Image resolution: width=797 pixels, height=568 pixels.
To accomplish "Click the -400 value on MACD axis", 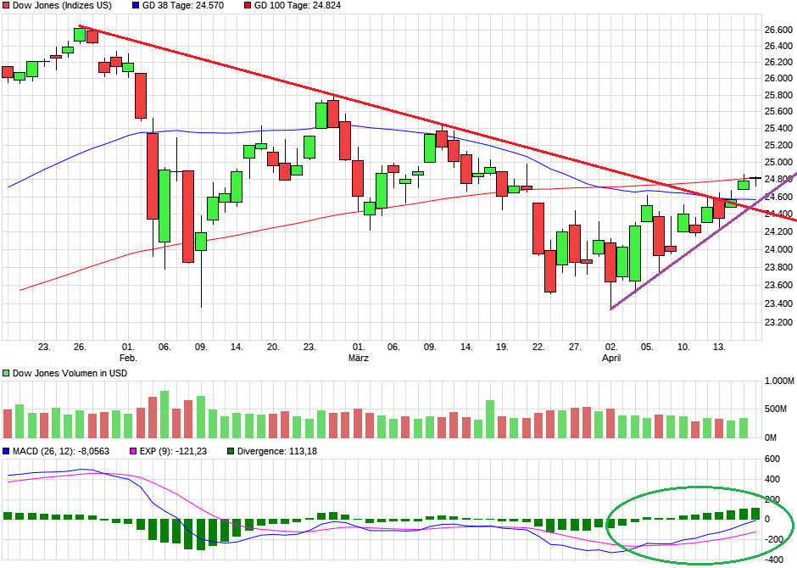I will (772, 560).
